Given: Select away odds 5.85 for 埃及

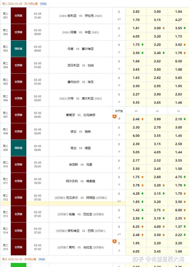Looking at the screenshot, I should (178, 78).
